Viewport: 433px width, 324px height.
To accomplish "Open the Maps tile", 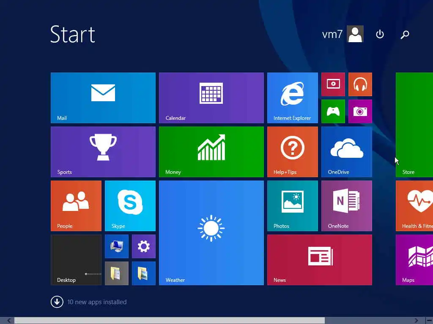I will click(414, 260).
